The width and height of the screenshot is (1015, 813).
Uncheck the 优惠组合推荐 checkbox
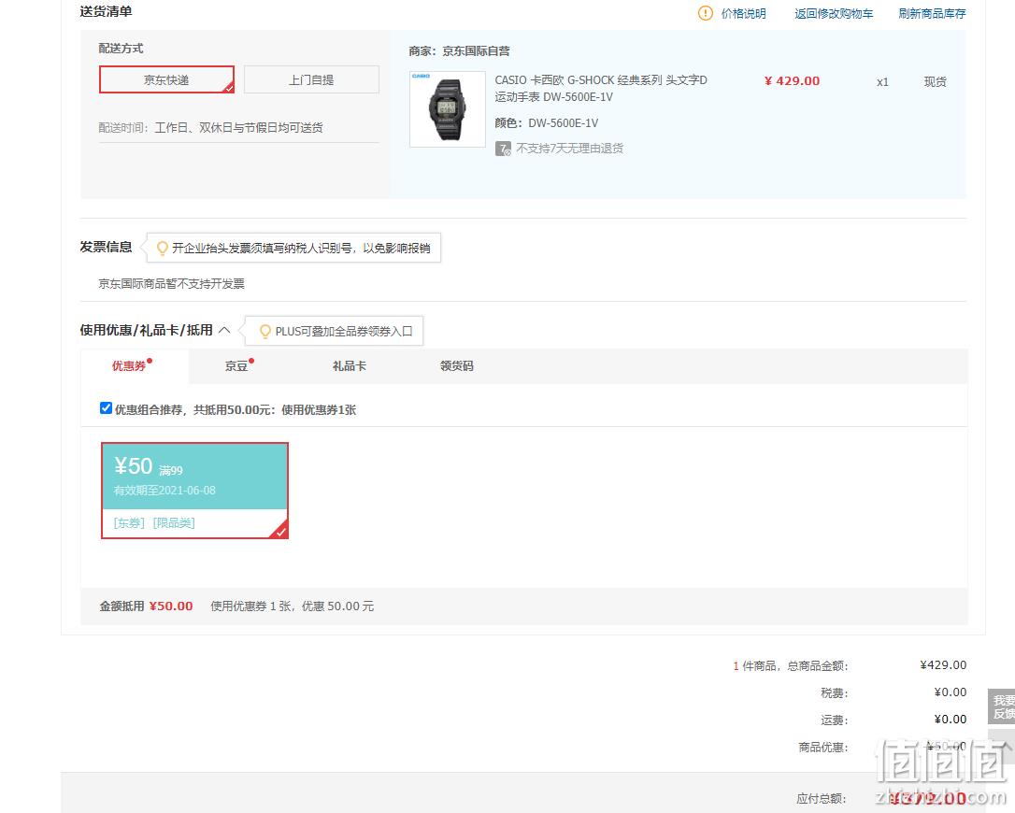tap(107, 407)
